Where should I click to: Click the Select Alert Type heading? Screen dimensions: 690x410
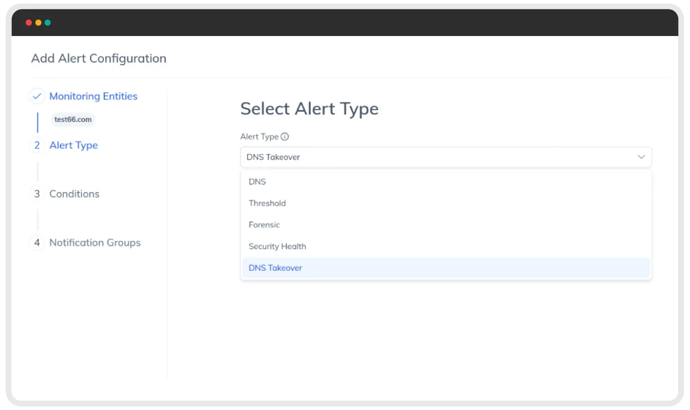(x=310, y=109)
